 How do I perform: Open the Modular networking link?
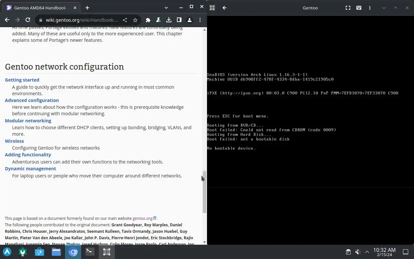[x=28, y=121]
